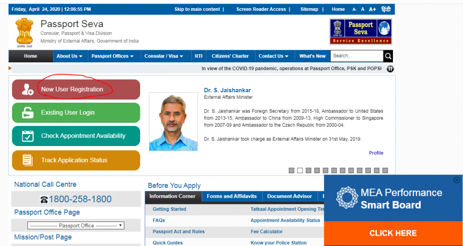This screenshot has height=246, width=463.
Task: Open Dr. S. Jaishankar's Profile link
Action: [x=376, y=153]
